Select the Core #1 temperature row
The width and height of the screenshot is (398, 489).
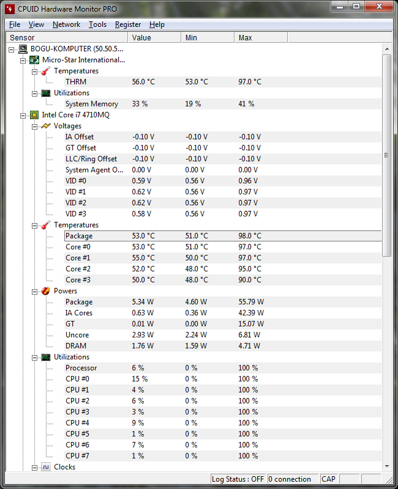[x=223, y=258]
